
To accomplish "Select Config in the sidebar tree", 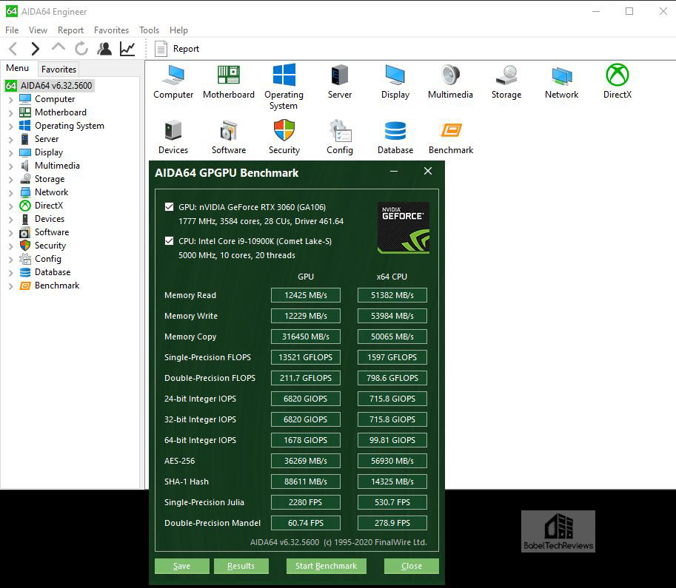I will pyautogui.click(x=48, y=259).
